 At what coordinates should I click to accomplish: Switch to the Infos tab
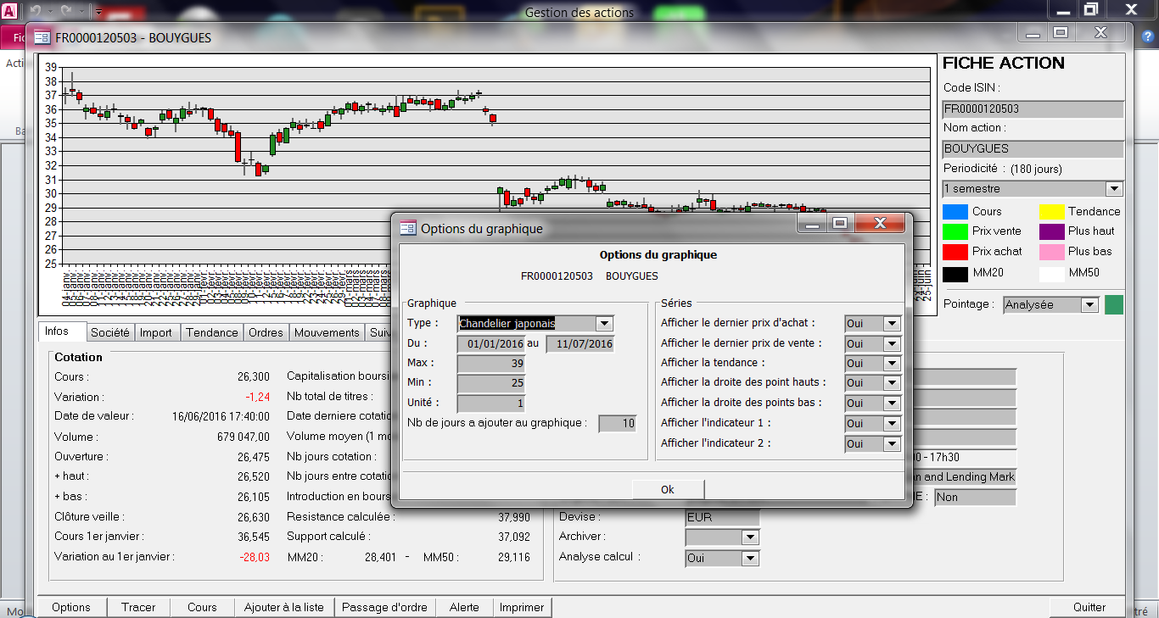(63, 331)
